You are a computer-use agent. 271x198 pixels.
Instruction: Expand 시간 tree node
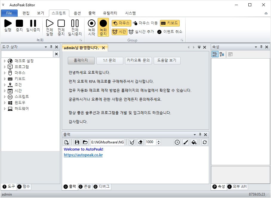coord(5,91)
